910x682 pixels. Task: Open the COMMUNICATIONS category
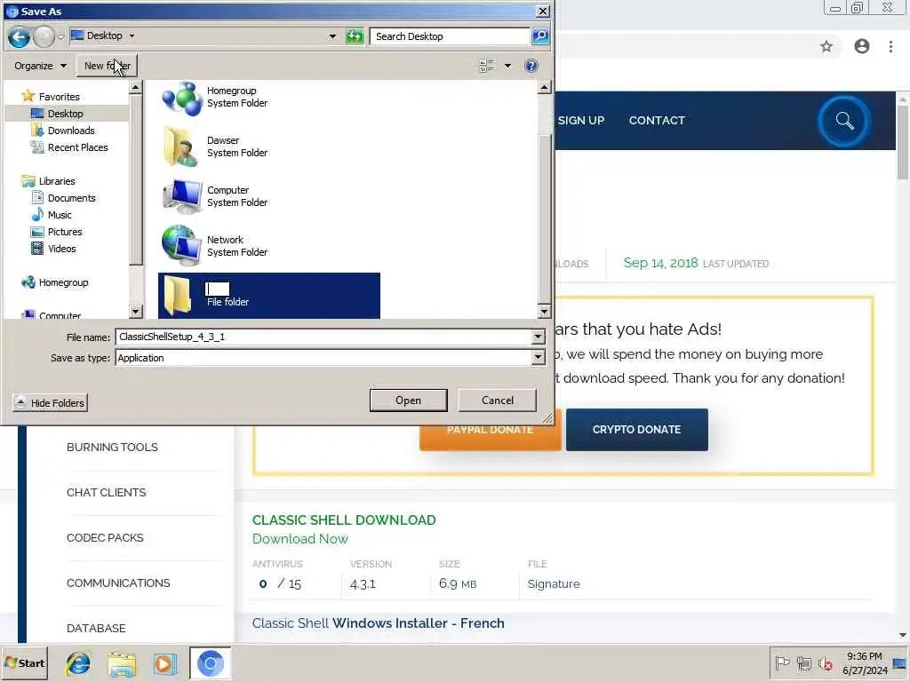[x=118, y=583]
